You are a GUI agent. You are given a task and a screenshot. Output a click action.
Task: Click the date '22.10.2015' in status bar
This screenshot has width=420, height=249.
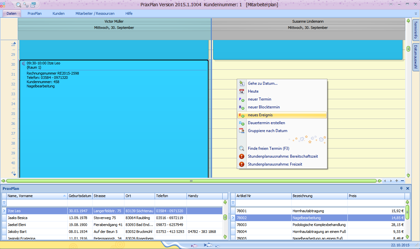point(400,245)
